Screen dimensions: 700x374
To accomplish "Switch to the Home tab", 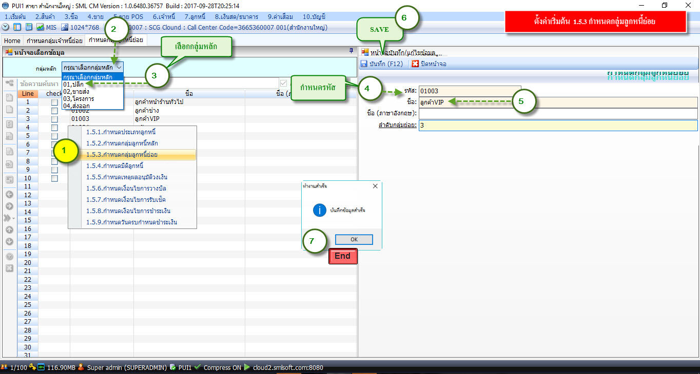I will point(12,40).
